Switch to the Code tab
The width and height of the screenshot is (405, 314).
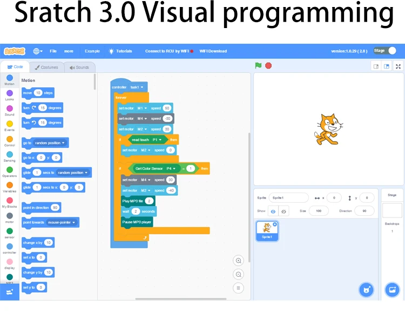pos(15,67)
